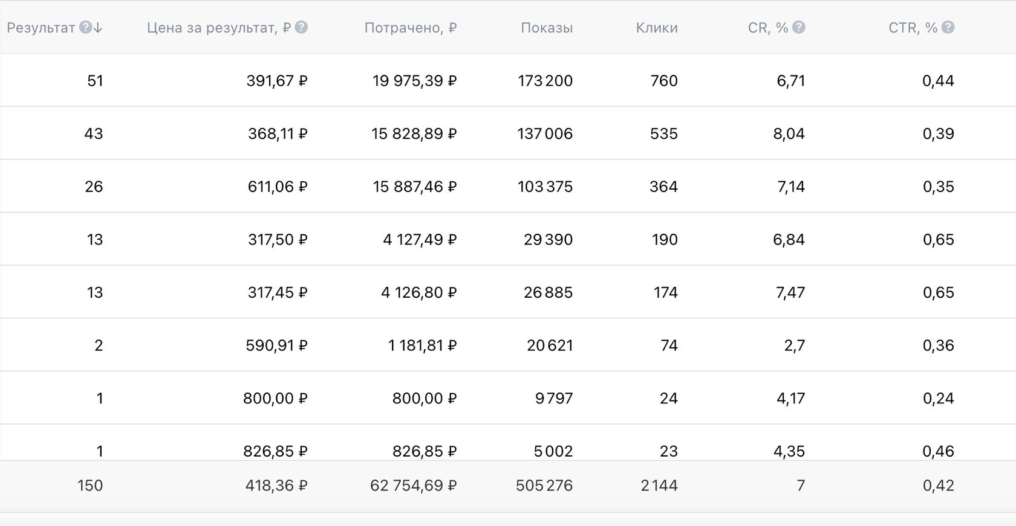Image resolution: width=1016 pixels, height=526 pixels.
Task: Select clicks value 74
Action: [x=669, y=345]
